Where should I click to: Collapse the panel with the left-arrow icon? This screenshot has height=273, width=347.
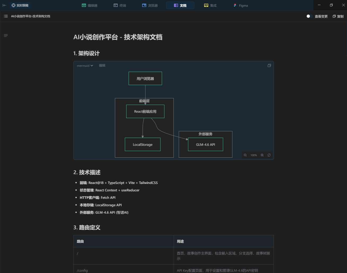tap(4, 5)
